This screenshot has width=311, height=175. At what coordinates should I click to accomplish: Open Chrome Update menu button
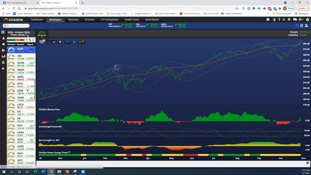[303, 9]
